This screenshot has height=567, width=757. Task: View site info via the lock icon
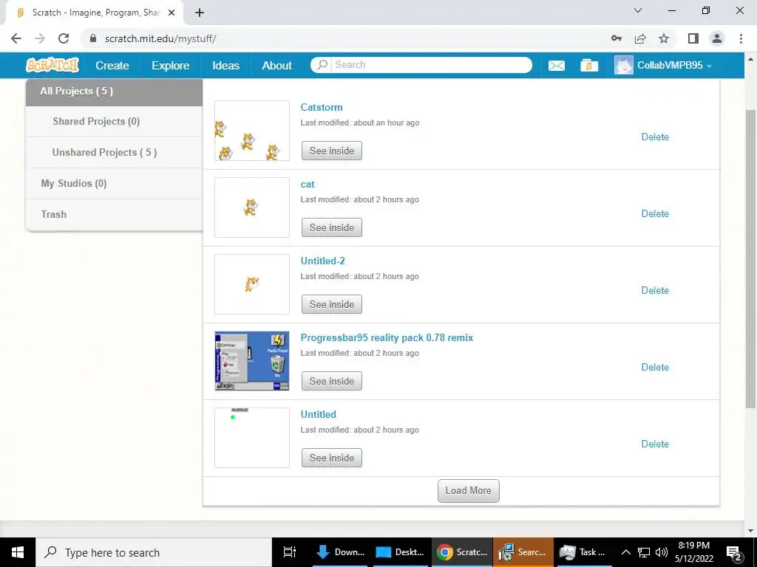click(93, 38)
